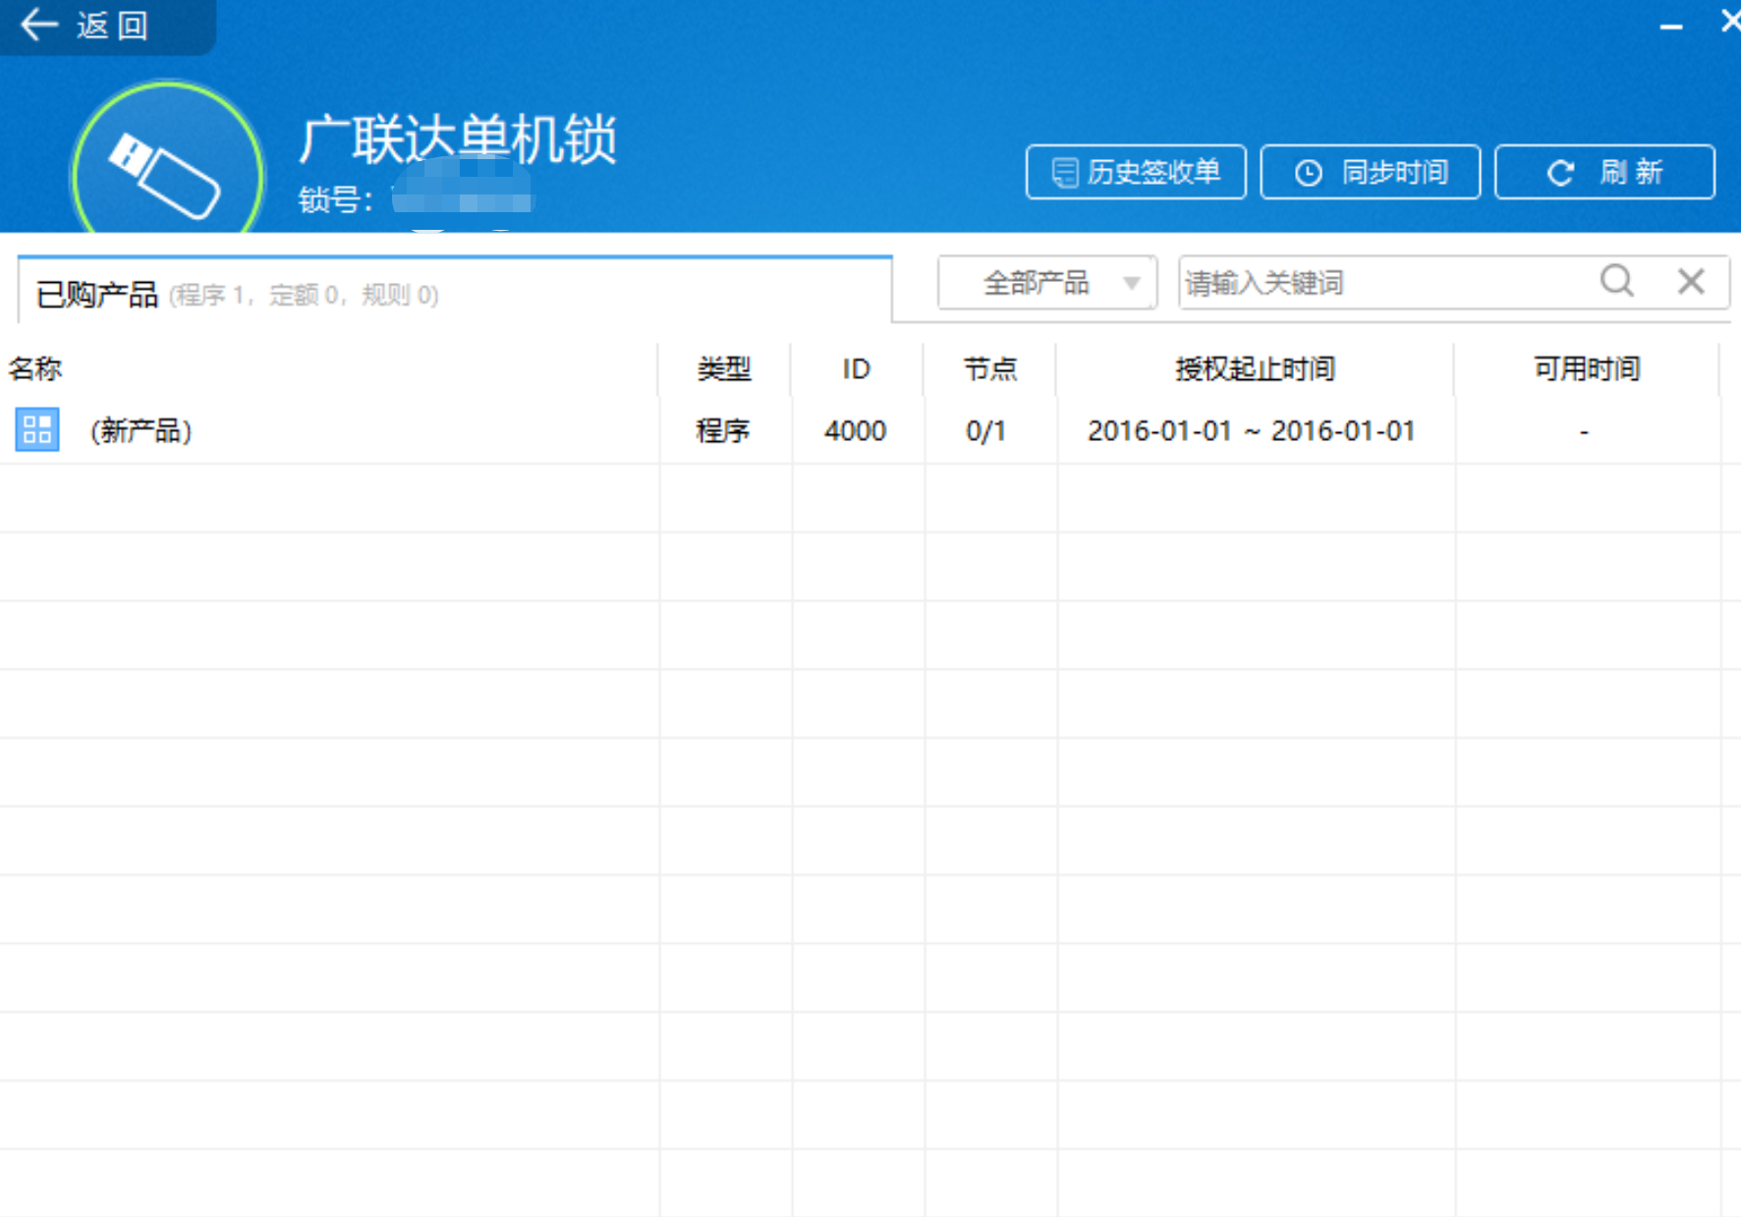Minimize the window

[x=1671, y=27]
